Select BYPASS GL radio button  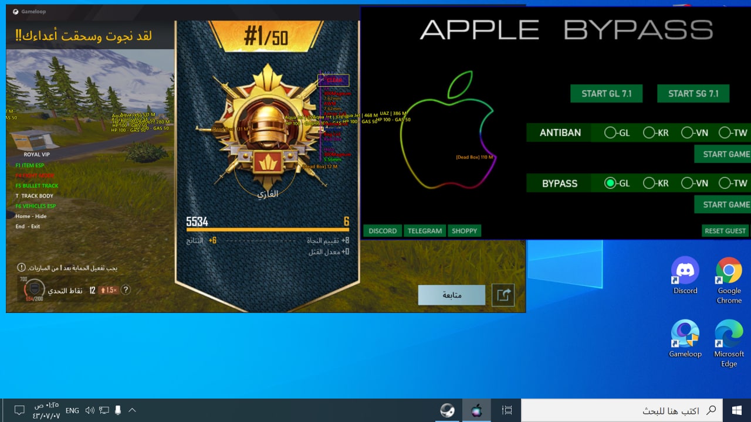610,183
